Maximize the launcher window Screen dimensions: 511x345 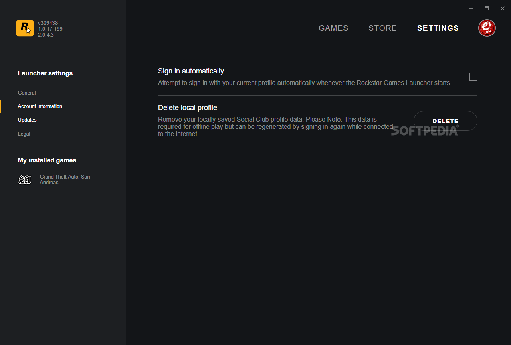487,8
